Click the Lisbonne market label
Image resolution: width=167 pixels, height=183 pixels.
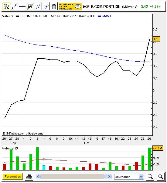pos(130,7)
